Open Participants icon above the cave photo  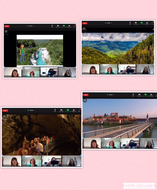pos(74,110)
